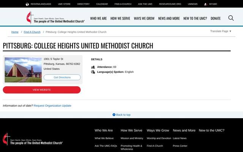Go to Directory in top bar
The width and height of the screenshot is (243, 152).
(x=84, y=4)
